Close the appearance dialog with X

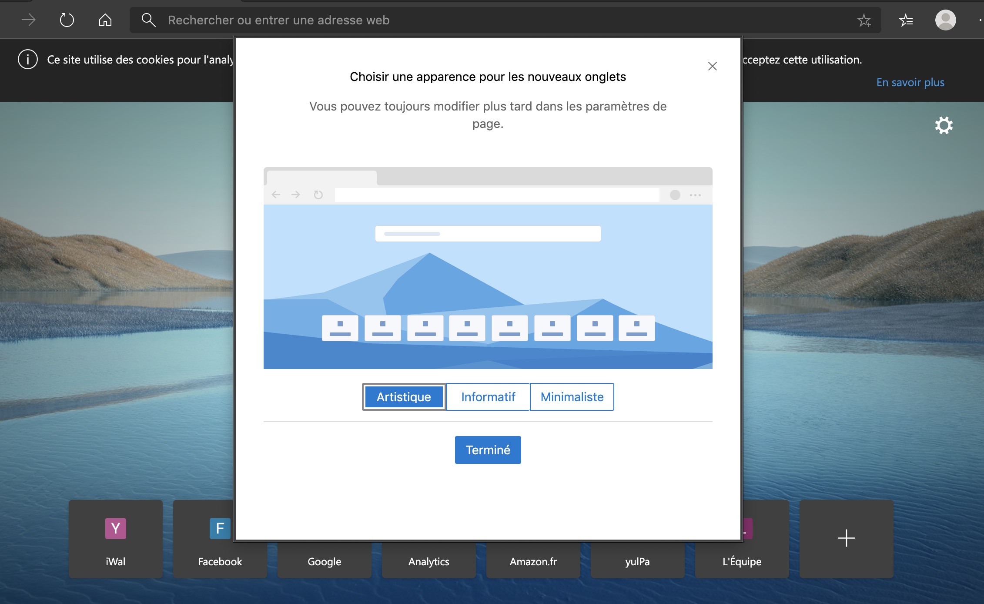click(x=712, y=66)
